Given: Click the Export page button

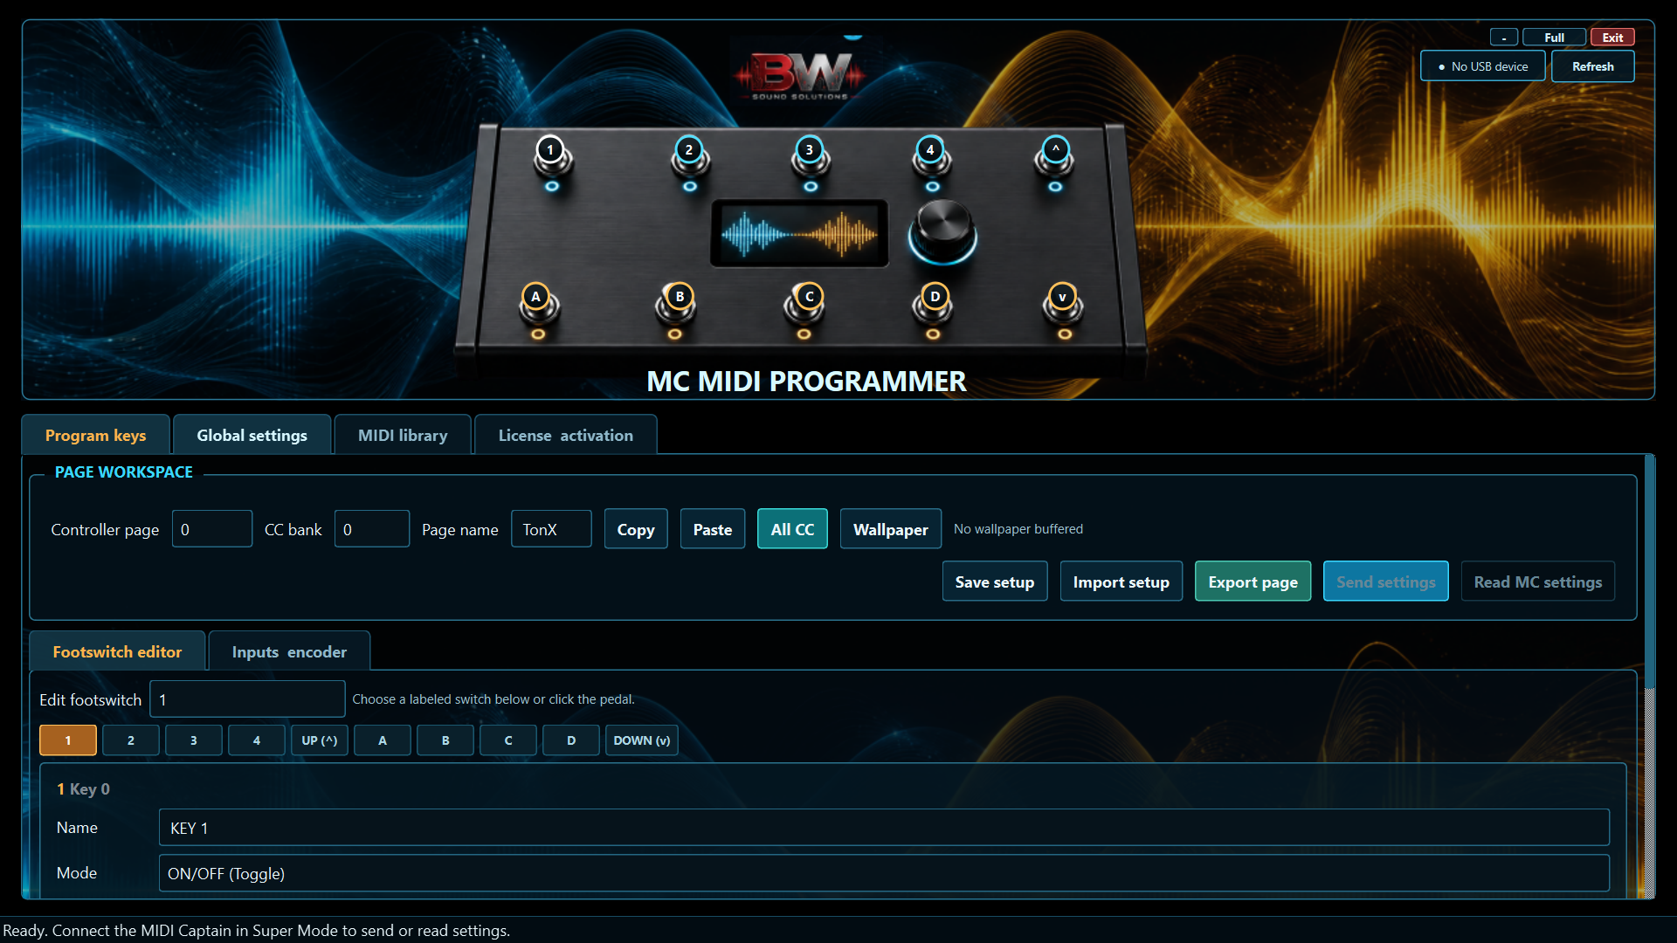Looking at the screenshot, I should [x=1253, y=582].
